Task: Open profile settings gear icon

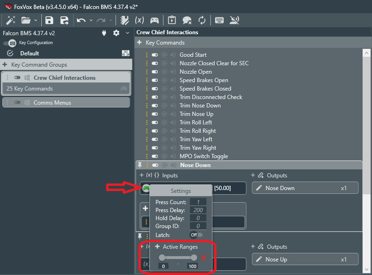Action: pos(116,33)
